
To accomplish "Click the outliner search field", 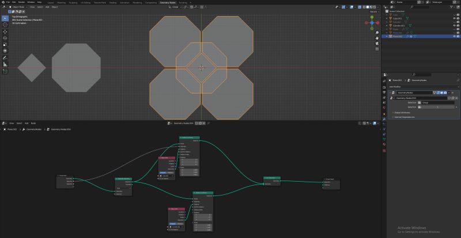I will click(421, 7).
